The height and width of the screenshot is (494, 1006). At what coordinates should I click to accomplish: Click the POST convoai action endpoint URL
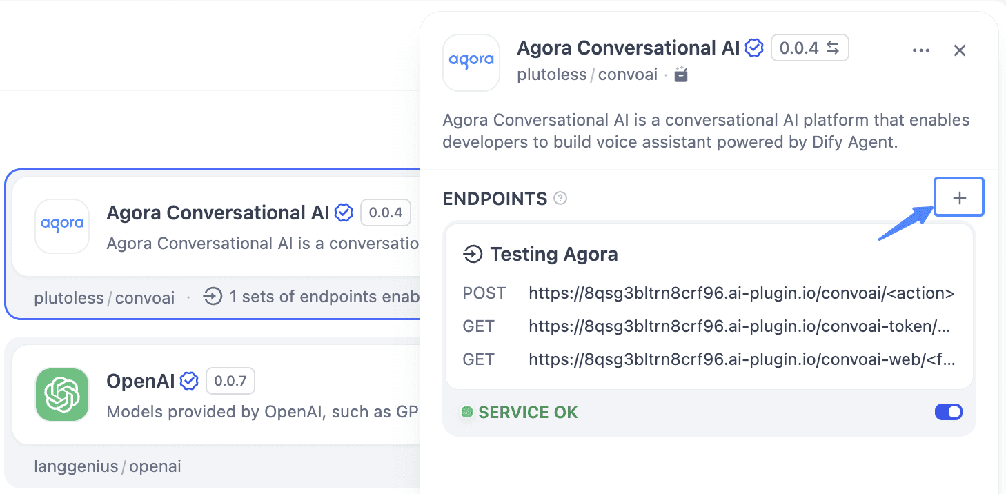tap(741, 293)
